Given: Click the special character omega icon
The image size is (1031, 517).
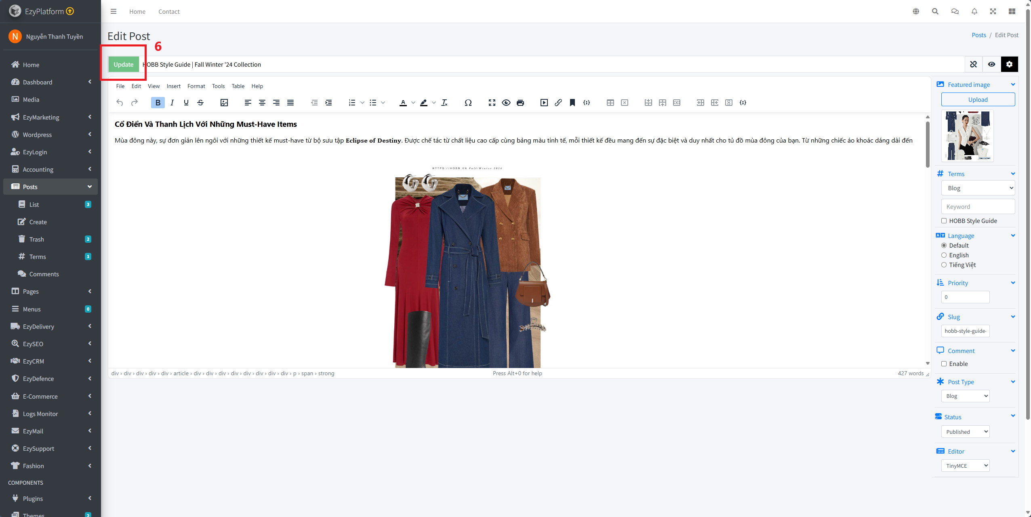Looking at the screenshot, I should click(468, 103).
